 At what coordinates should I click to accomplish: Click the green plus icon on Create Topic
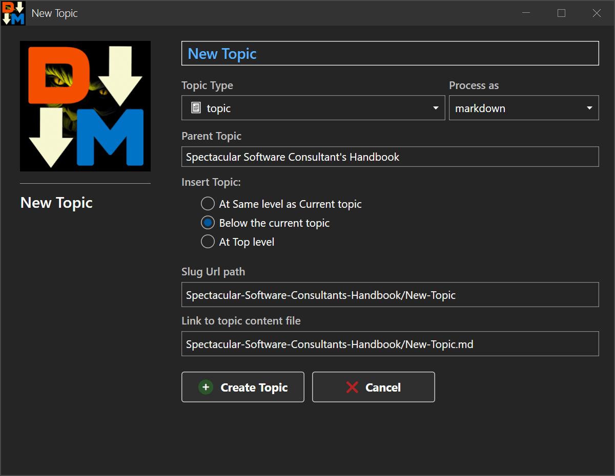tap(206, 387)
